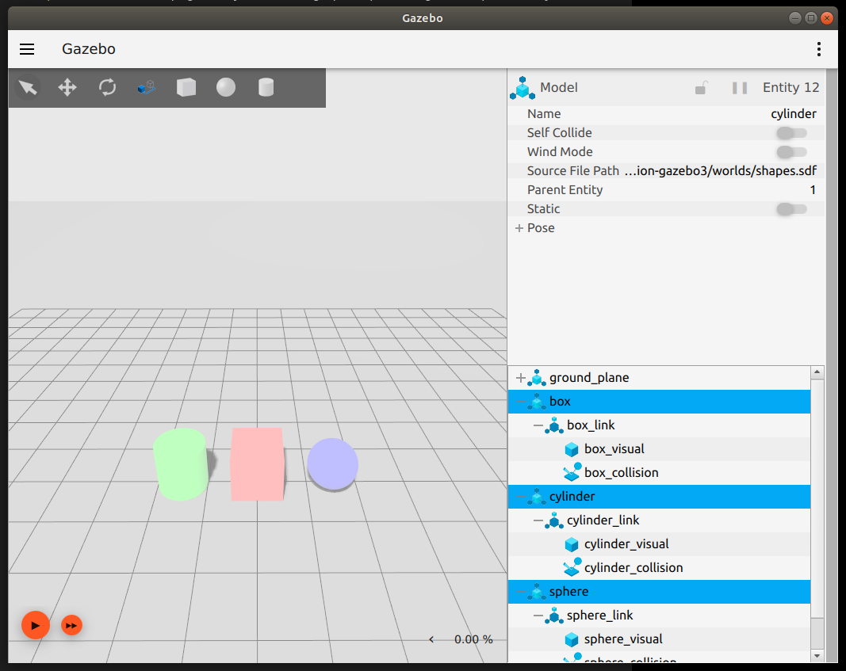Start the simulation with play button

click(36, 625)
